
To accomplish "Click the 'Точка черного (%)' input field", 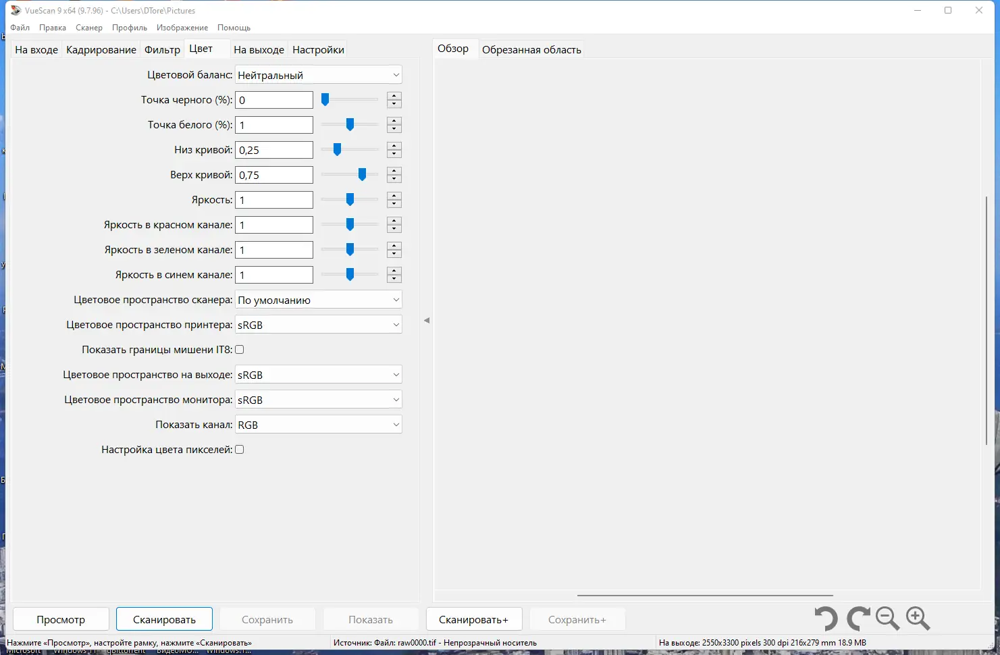I will click(274, 100).
